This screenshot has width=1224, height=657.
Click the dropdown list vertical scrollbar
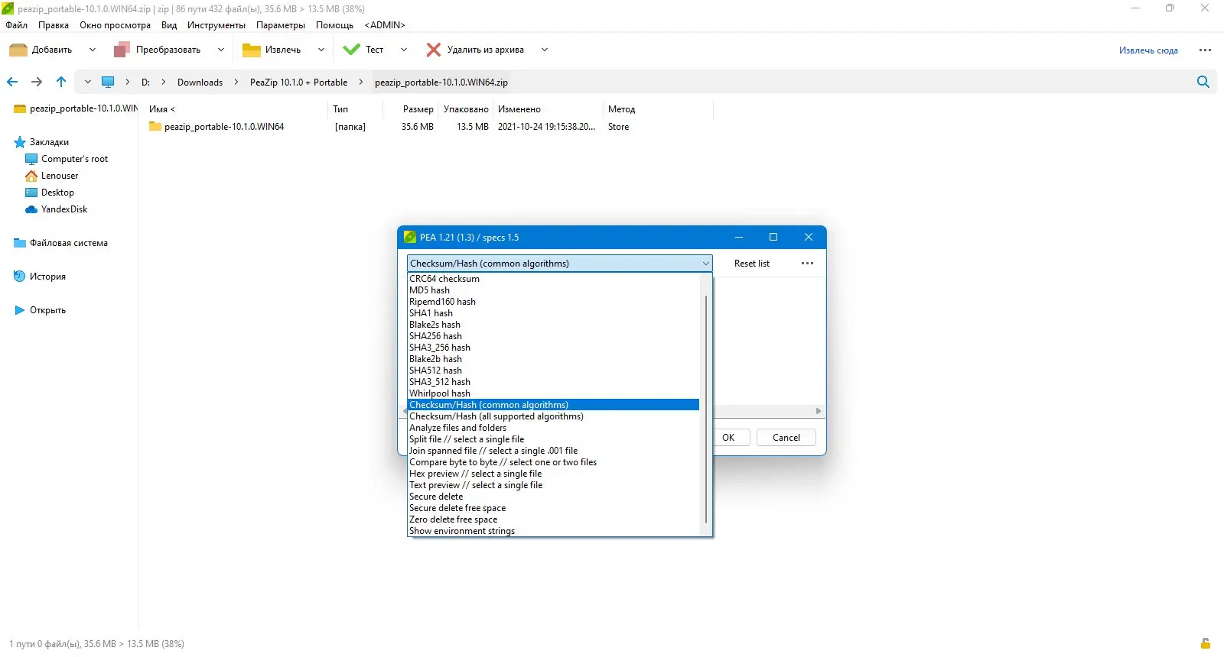pyautogui.click(x=705, y=409)
